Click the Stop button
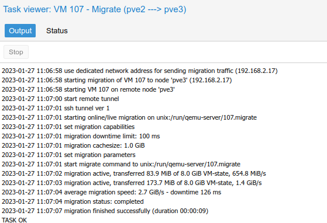This screenshot has height=223, width=327. (16, 52)
